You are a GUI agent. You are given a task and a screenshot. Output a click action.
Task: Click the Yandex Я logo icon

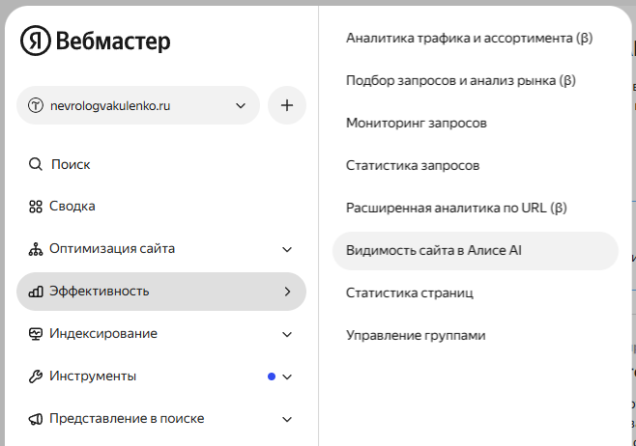click(x=36, y=41)
